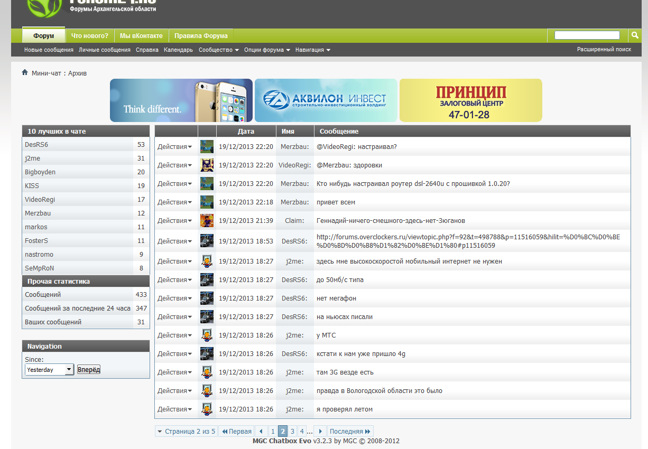The image size is (648, 449).
Task: Click the Дата column header
Action: click(x=246, y=132)
